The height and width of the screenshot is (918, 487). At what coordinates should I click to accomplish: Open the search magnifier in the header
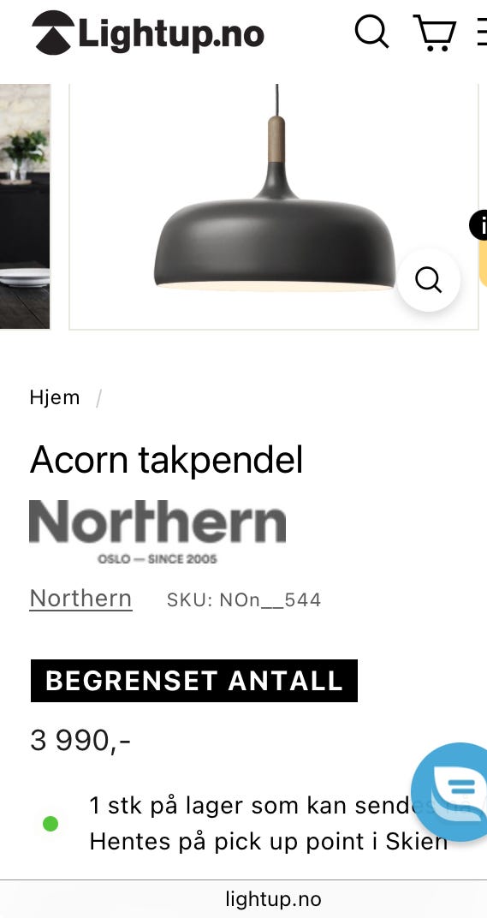pos(371,31)
